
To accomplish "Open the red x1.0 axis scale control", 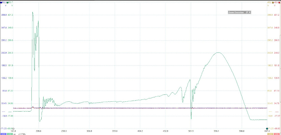I will pos(277,134).
